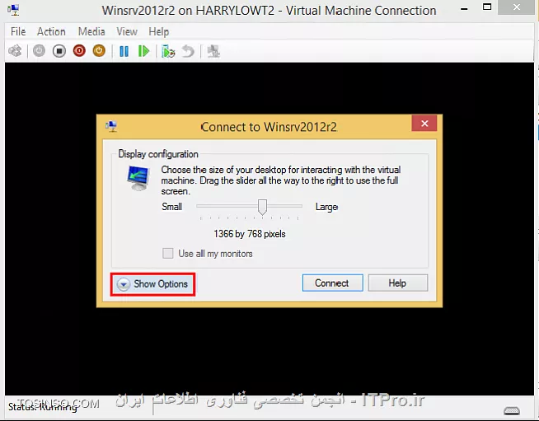This screenshot has height=421, width=539.
Task: Click the keyboard icon in status bar
Action: coord(512,410)
